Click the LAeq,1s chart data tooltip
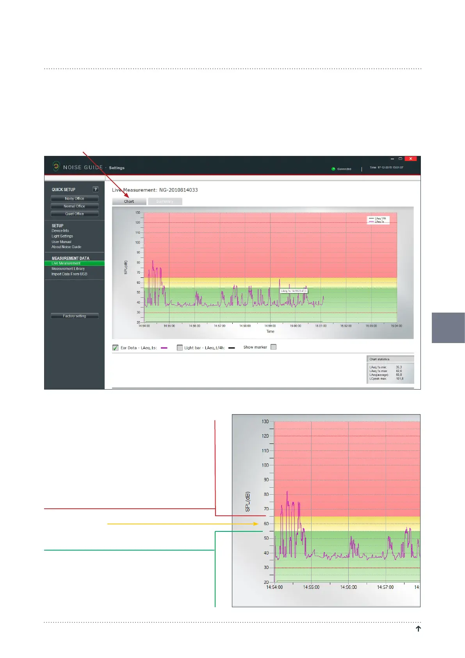 294,291
